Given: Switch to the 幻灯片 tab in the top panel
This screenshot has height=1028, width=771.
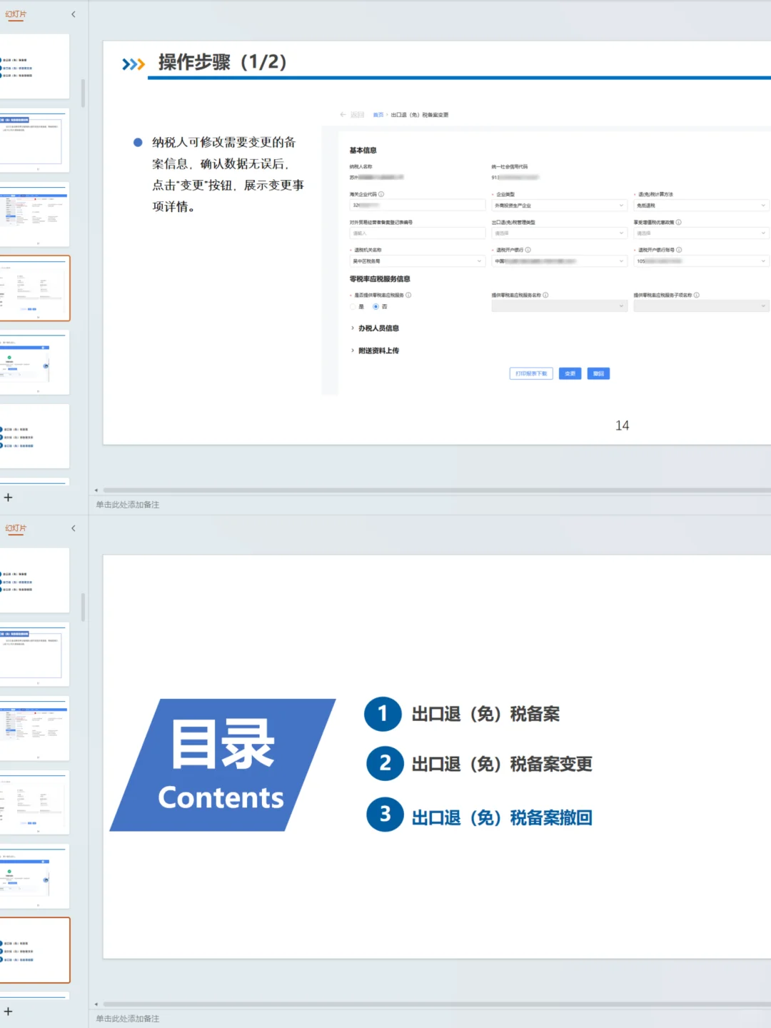Looking at the screenshot, I should [14, 14].
